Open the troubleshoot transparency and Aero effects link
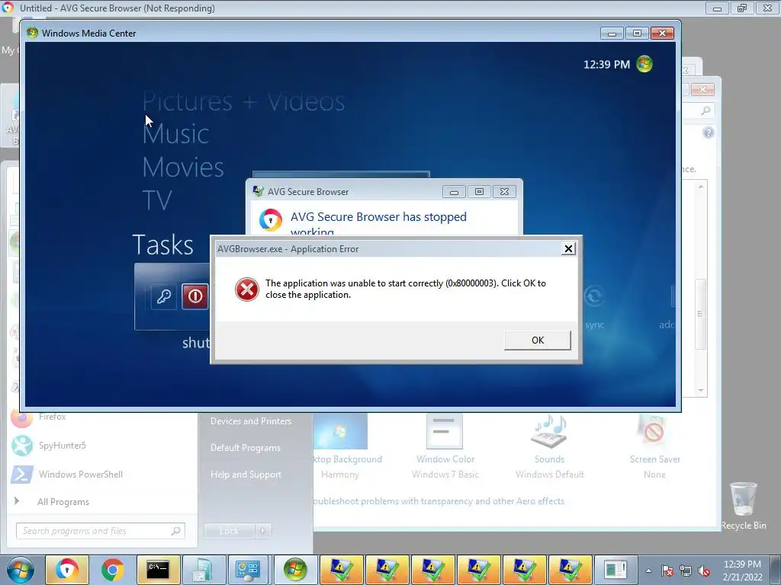The height and width of the screenshot is (585, 781). point(439,501)
